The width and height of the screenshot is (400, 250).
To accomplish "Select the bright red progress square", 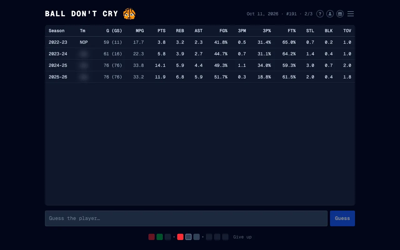I will click(x=180, y=237).
